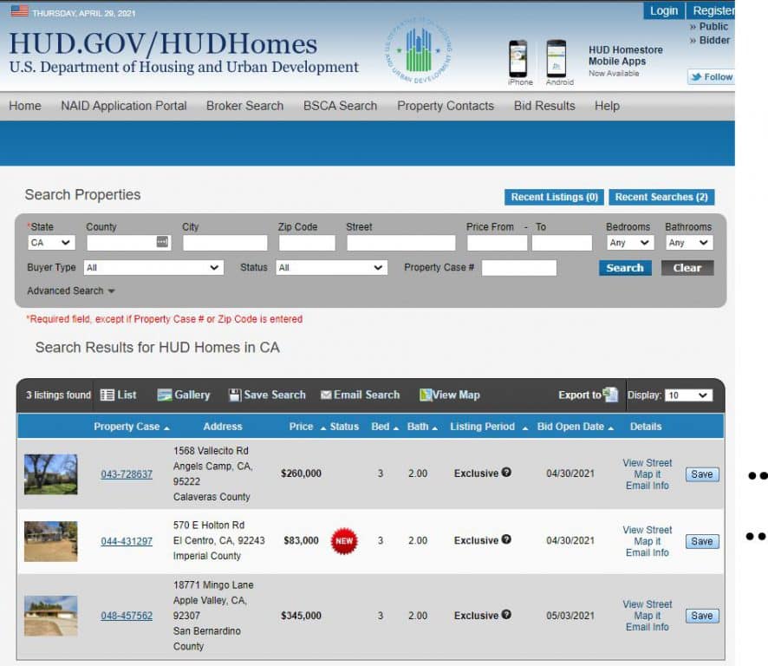
Task: Click Save Search in results toolbar
Action: [268, 395]
